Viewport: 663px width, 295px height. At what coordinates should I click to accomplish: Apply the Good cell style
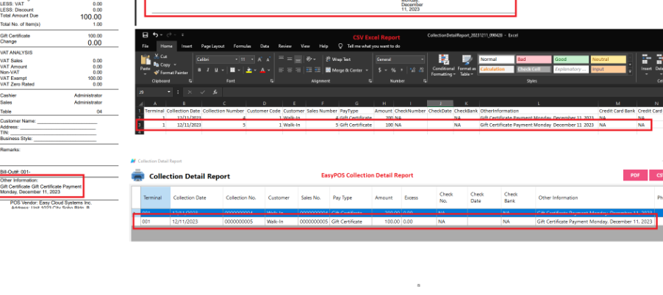point(571,59)
